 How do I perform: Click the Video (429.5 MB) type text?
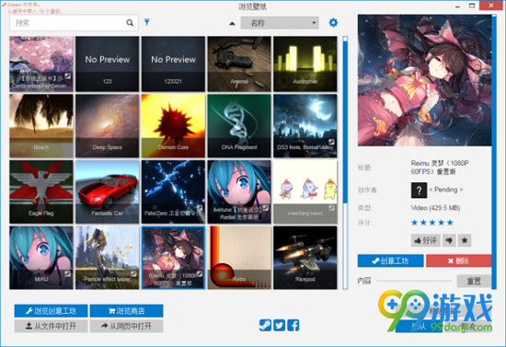click(x=435, y=208)
